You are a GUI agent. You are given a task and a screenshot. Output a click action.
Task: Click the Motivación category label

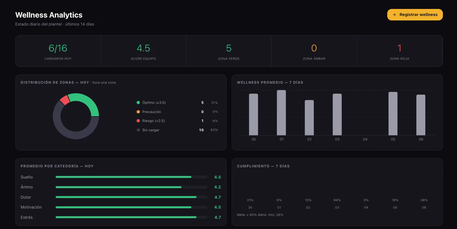31,207
